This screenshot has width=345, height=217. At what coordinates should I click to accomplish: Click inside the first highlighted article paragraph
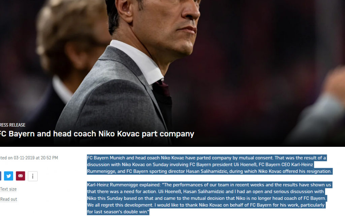coord(210,165)
